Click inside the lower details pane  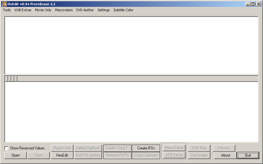pyautogui.click(x=131, y=112)
